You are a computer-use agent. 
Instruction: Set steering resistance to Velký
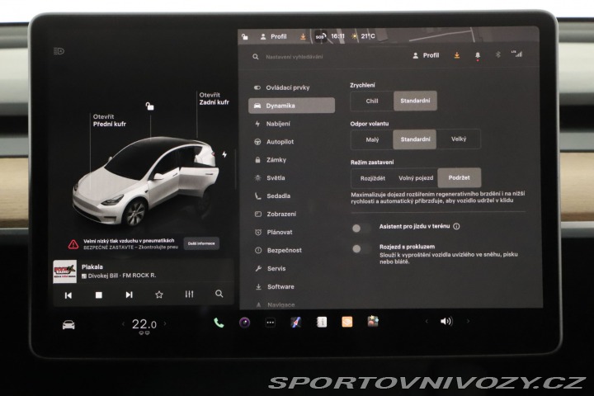coord(459,139)
